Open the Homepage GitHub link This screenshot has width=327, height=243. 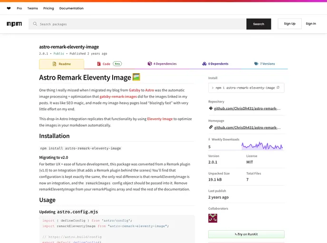point(247,128)
